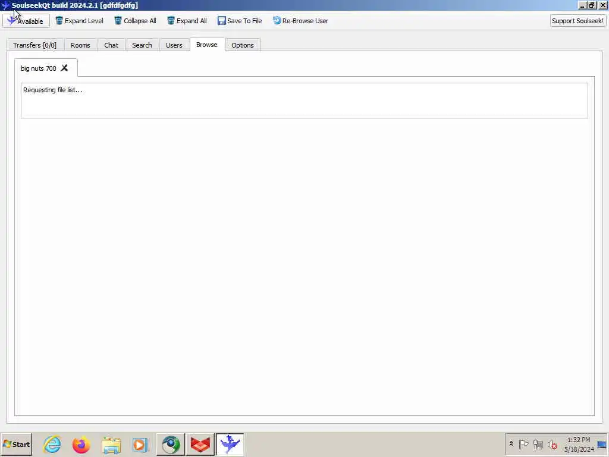Click the Action Center flag icon

tap(523, 444)
